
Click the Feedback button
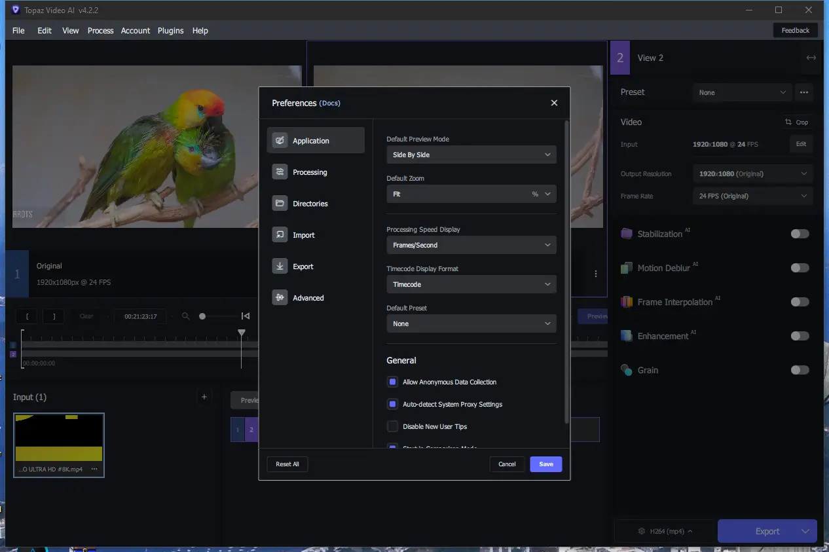click(796, 30)
